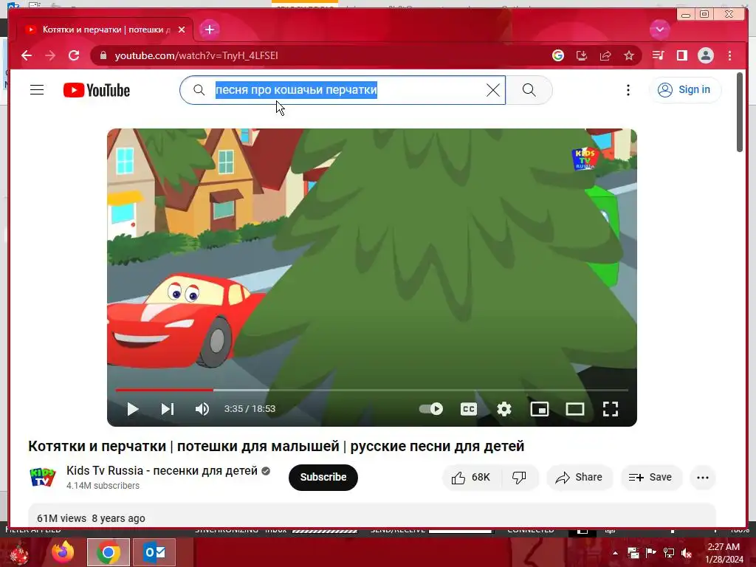Open Chrome side panel
Screen dimensions: 756x567
point(681,55)
